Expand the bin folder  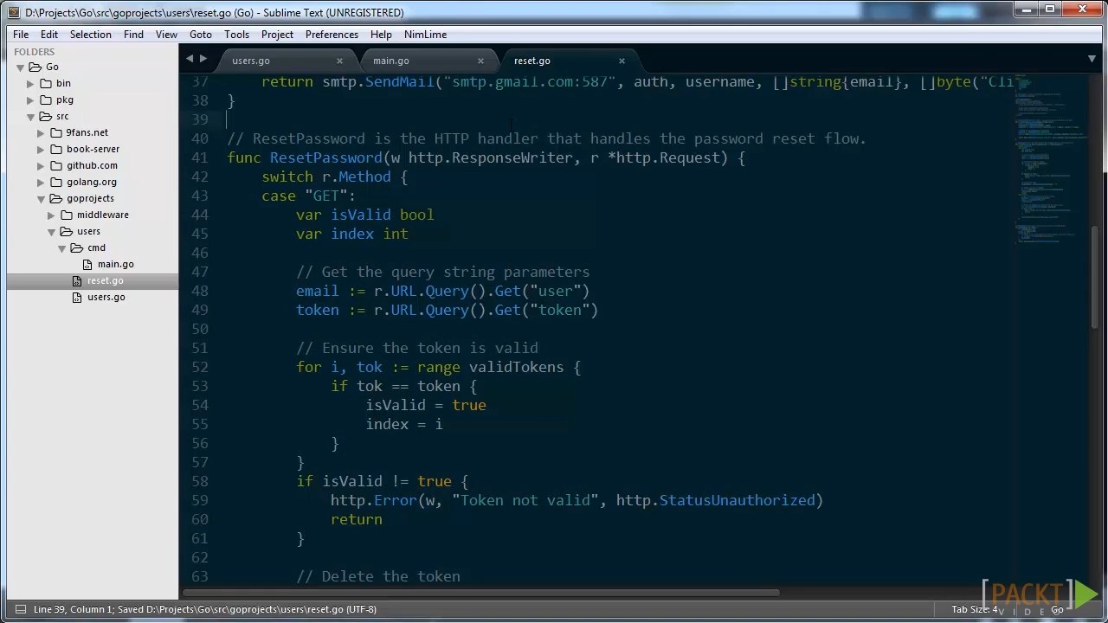[30, 84]
